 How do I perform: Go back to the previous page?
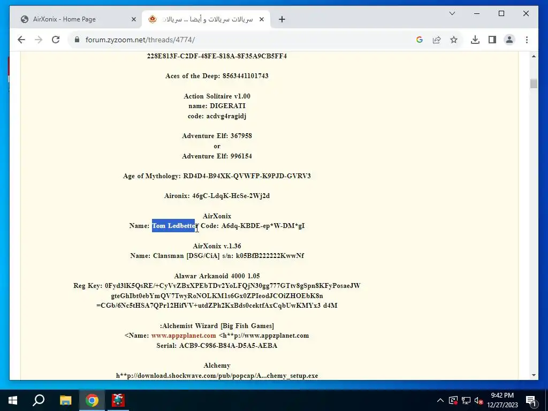point(21,40)
